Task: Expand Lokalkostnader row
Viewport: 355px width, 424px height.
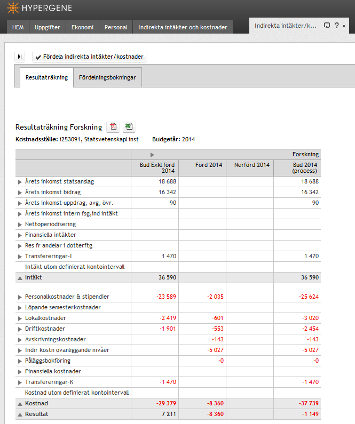Action: tap(20, 318)
